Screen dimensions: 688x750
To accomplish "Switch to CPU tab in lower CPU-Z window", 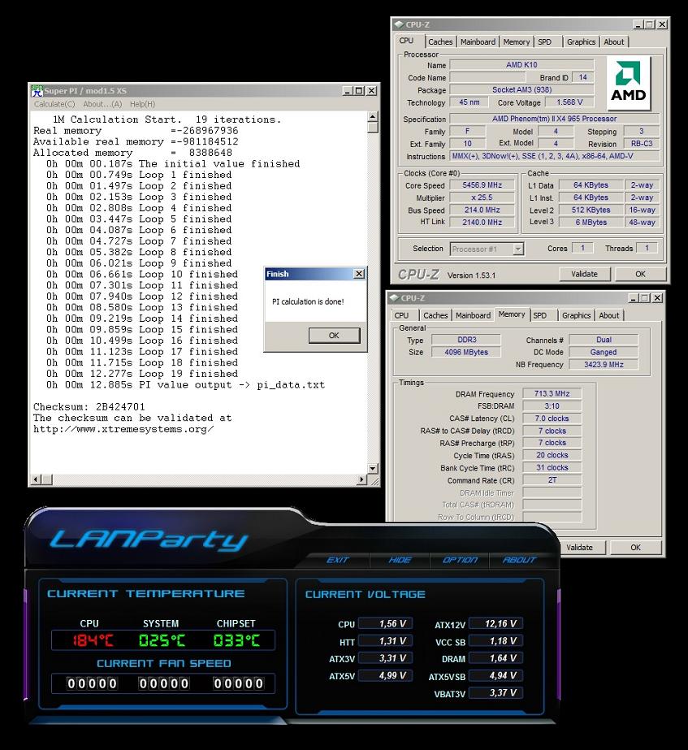I will (401, 315).
